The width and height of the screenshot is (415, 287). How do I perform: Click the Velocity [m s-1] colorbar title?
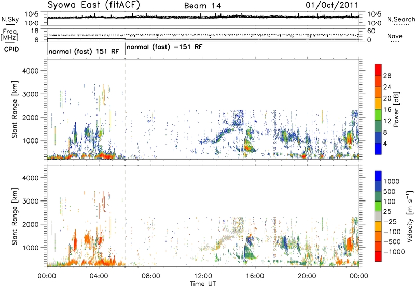tap(410, 216)
